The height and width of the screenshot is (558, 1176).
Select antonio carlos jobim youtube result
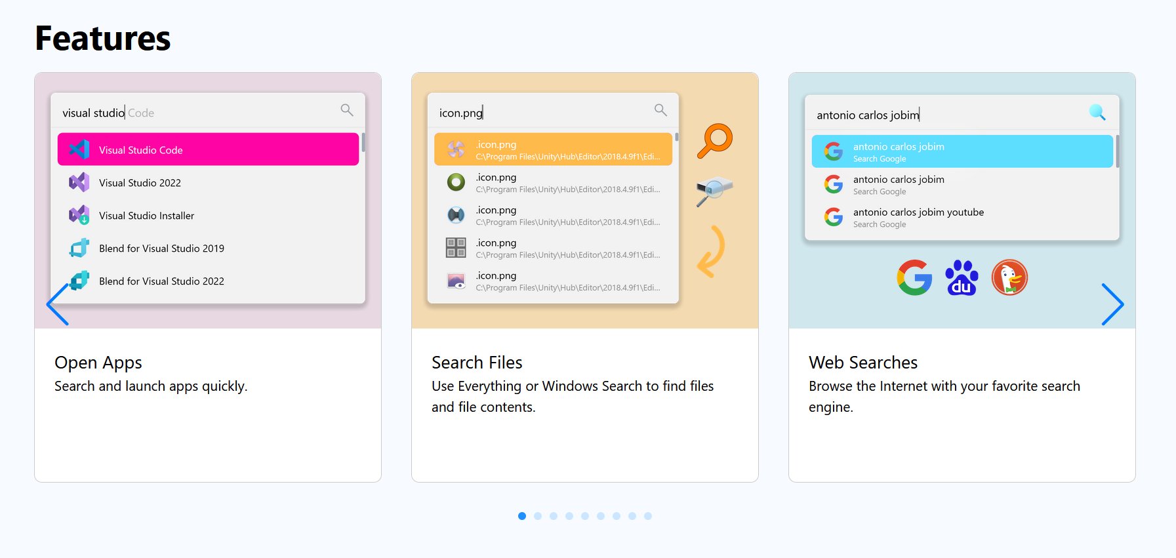pos(962,217)
